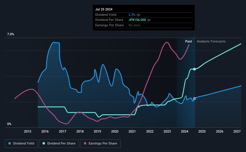The image size is (246, 152).
Task: Click the 2015 x-axis label
Action: tap(28, 131)
